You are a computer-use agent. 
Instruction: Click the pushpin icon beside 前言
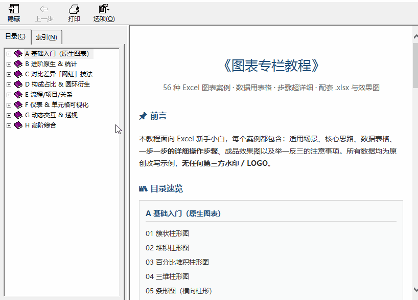point(143,116)
